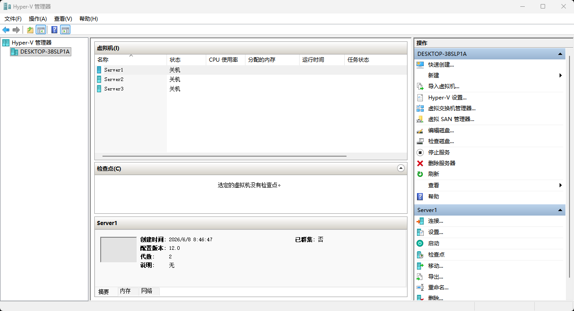Select DESKTOP-38SLP1A in the tree
The width and height of the screenshot is (574, 311).
(45, 52)
